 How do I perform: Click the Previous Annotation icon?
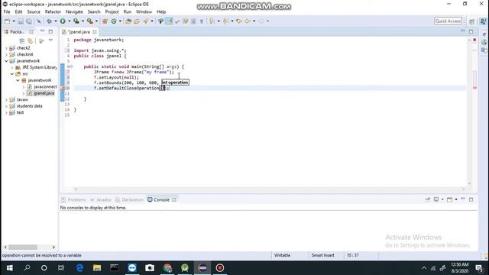(x=225, y=21)
